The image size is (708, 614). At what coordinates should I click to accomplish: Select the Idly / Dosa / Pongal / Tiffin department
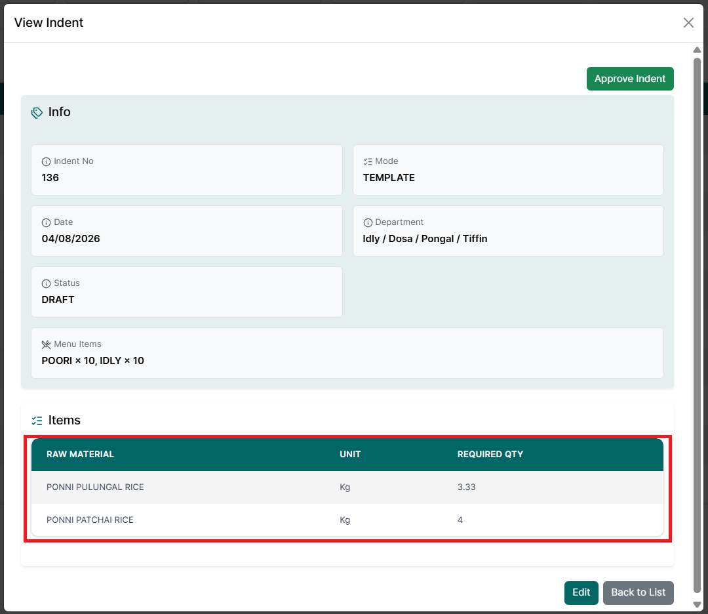[425, 239]
